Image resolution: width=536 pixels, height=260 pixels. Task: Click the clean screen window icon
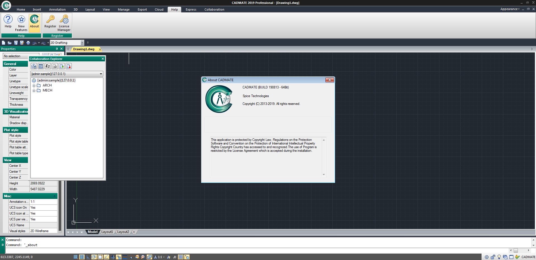coord(511,257)
